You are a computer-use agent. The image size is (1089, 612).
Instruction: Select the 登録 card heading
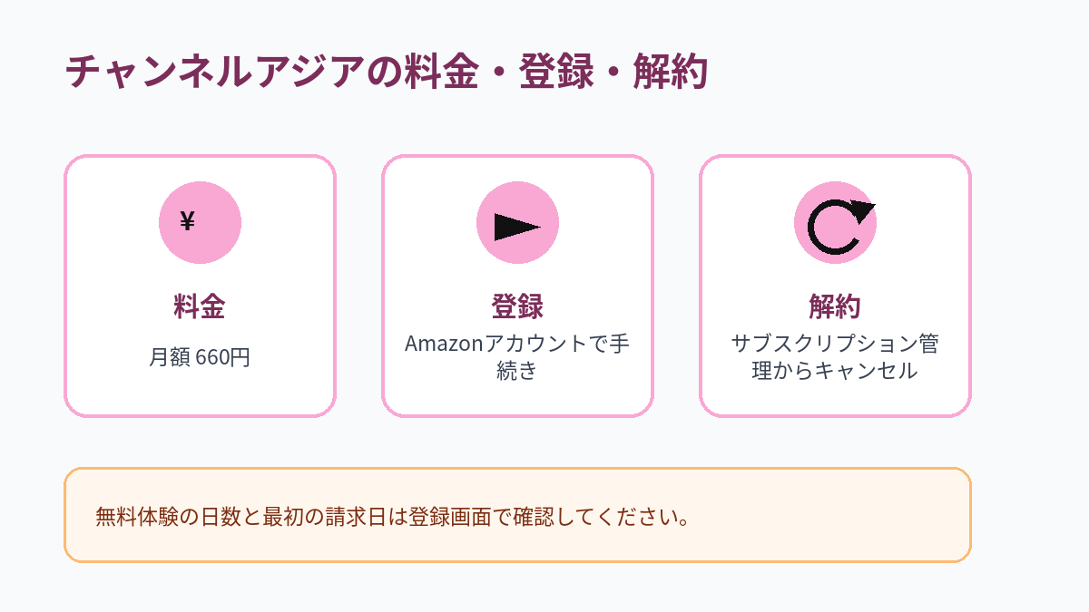click(x=517, y=306)
